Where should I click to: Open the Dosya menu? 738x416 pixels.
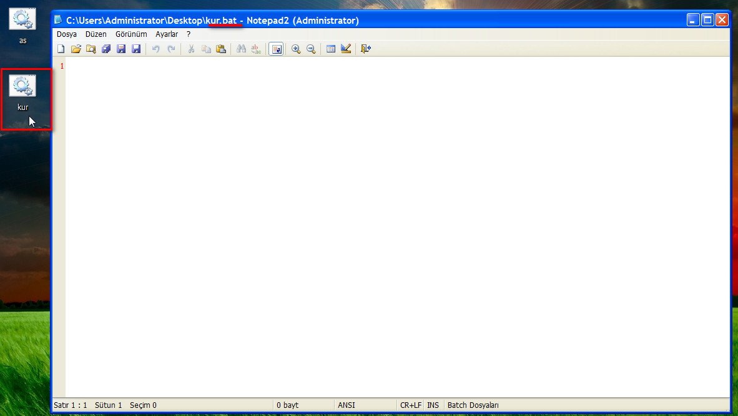point(67,34)
